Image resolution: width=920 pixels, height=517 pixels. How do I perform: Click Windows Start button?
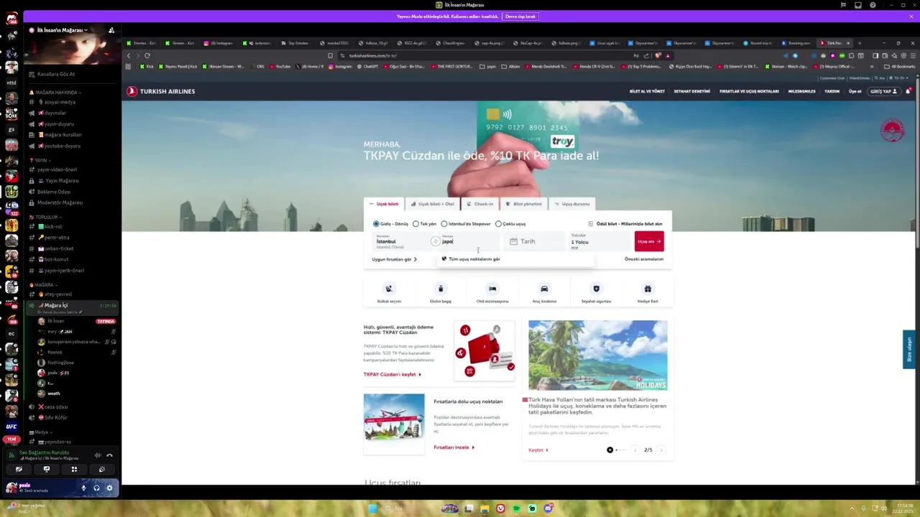372,508
